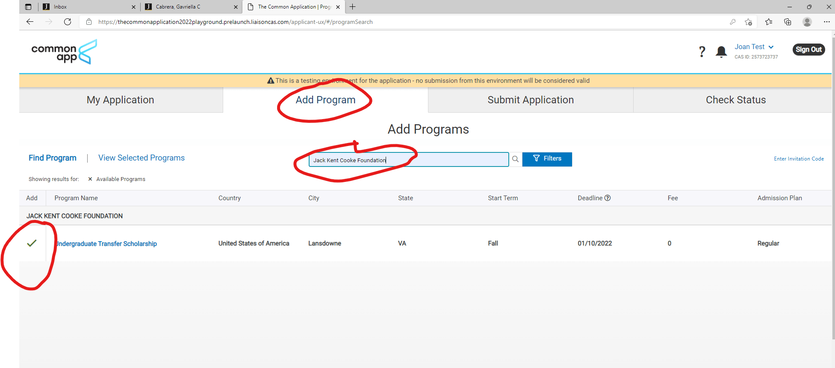Screen dimensions: 835x368
Task: Open the tab actions menu icon
Action: coord(28,7)
